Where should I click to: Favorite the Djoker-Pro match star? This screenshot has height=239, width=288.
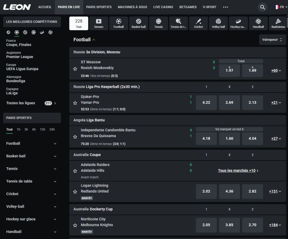tap(75, 103)
